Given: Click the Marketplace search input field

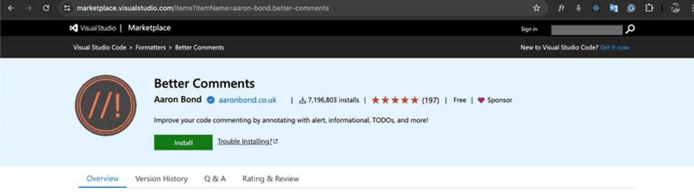Looking at the screenshot, I should tap(587, 30).
